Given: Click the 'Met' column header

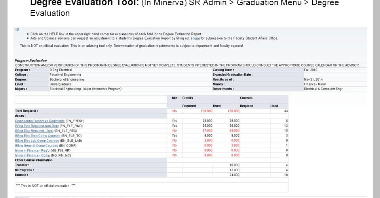Looking at the screenshot, I should coord(174,98).
